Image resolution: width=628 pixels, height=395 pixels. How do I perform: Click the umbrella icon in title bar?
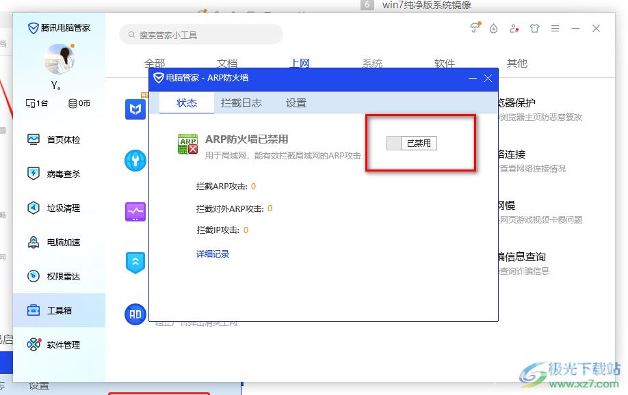click(x=475, y=27)
